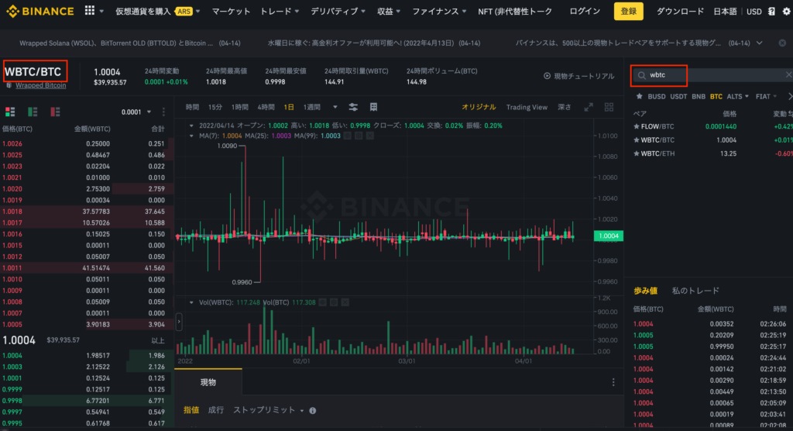Toggle Vol indicator visibility eye
The height and width of the screenshot is (431, 793).
pyautogui.click(x=323, y=302)
